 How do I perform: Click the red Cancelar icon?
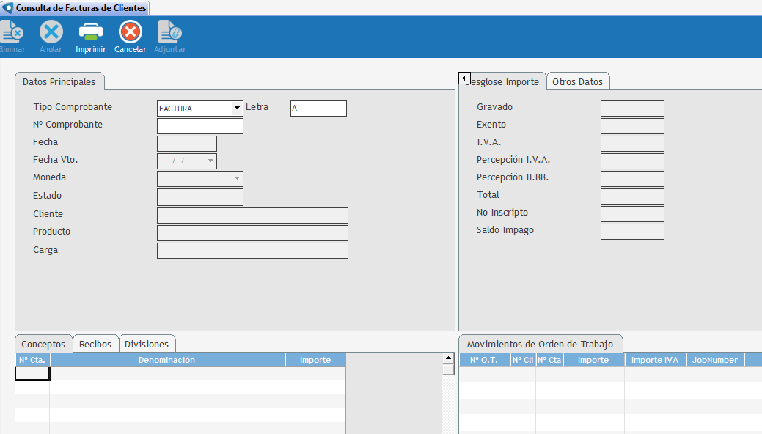(x=130, y=32)
